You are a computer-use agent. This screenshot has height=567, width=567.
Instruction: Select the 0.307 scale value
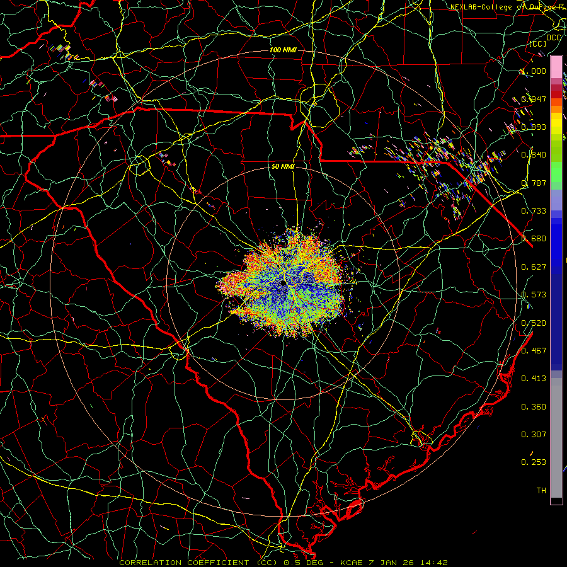click(534, 435)
